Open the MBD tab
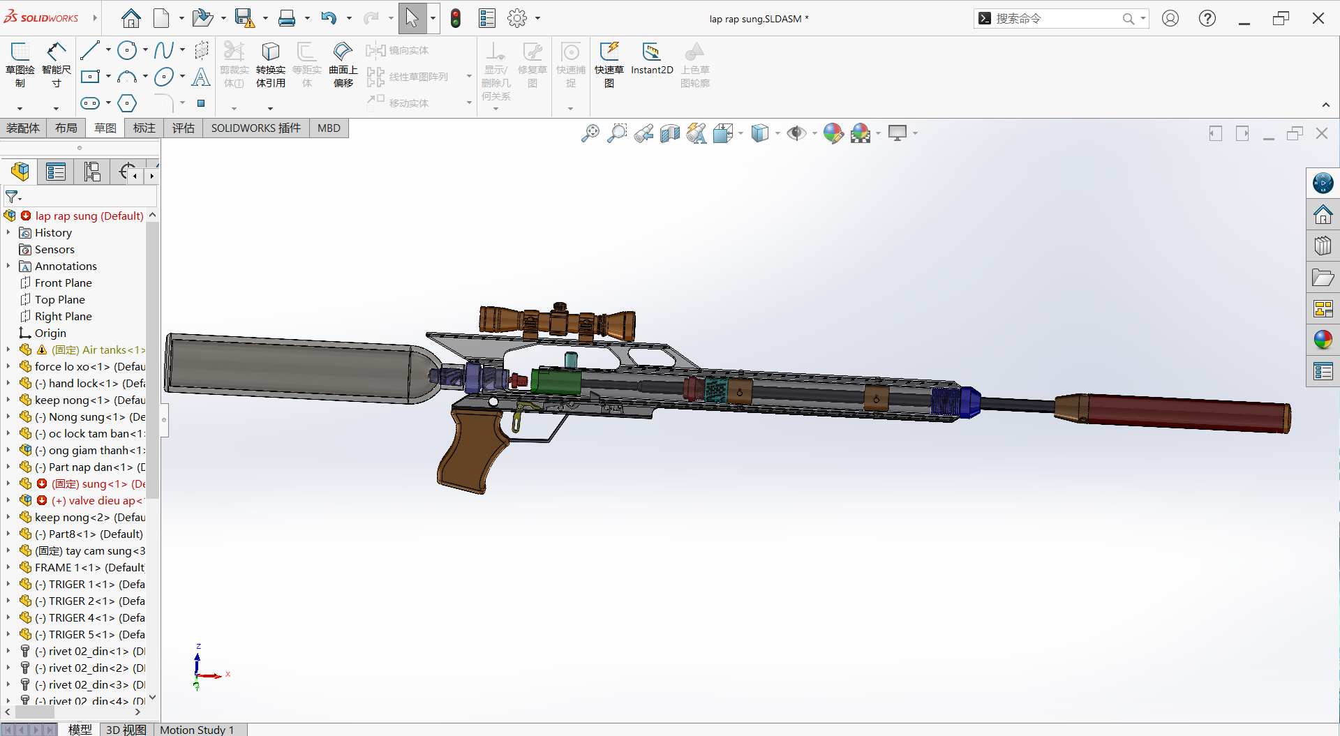 (x=329, y=128)
